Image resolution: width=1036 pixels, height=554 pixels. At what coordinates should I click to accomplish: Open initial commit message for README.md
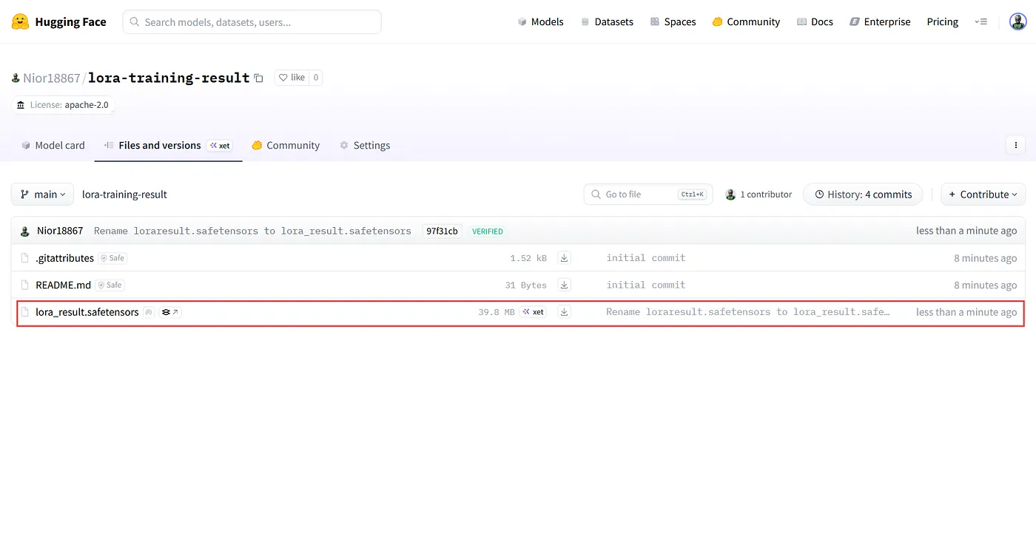[646, 285]
